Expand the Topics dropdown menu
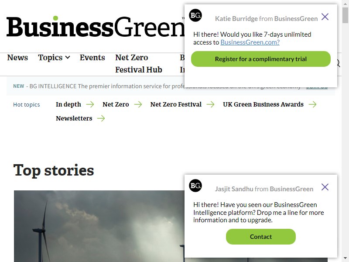 pos(54,58)
